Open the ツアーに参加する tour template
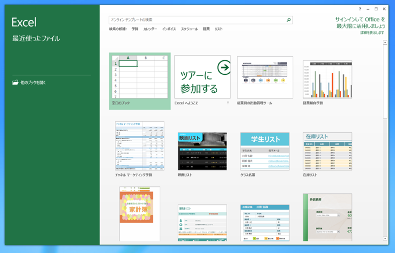This screenshot has width=395, height=253. click(x=202, y=77)
